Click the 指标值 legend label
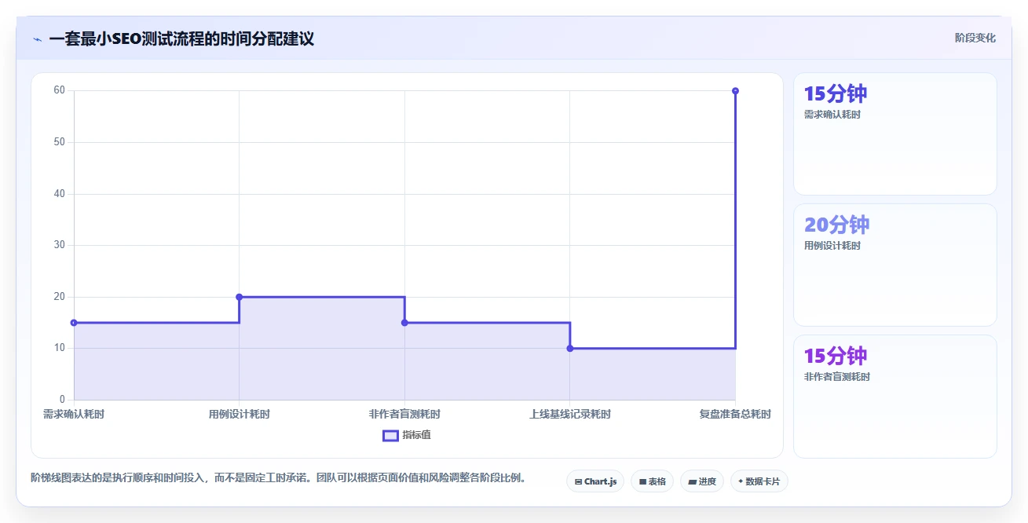Viewport: 1028px width, 523px height. [416, 435]
